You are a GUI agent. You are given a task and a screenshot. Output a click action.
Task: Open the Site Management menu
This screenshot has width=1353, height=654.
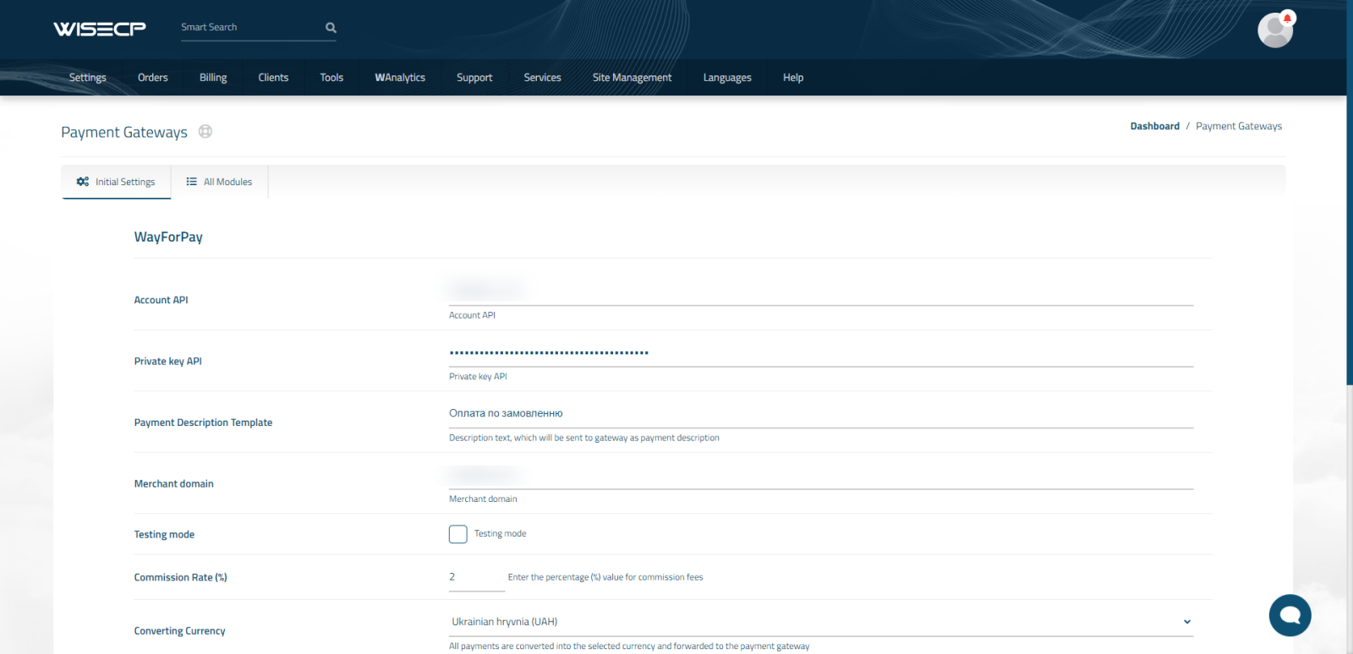click(633, 78)
